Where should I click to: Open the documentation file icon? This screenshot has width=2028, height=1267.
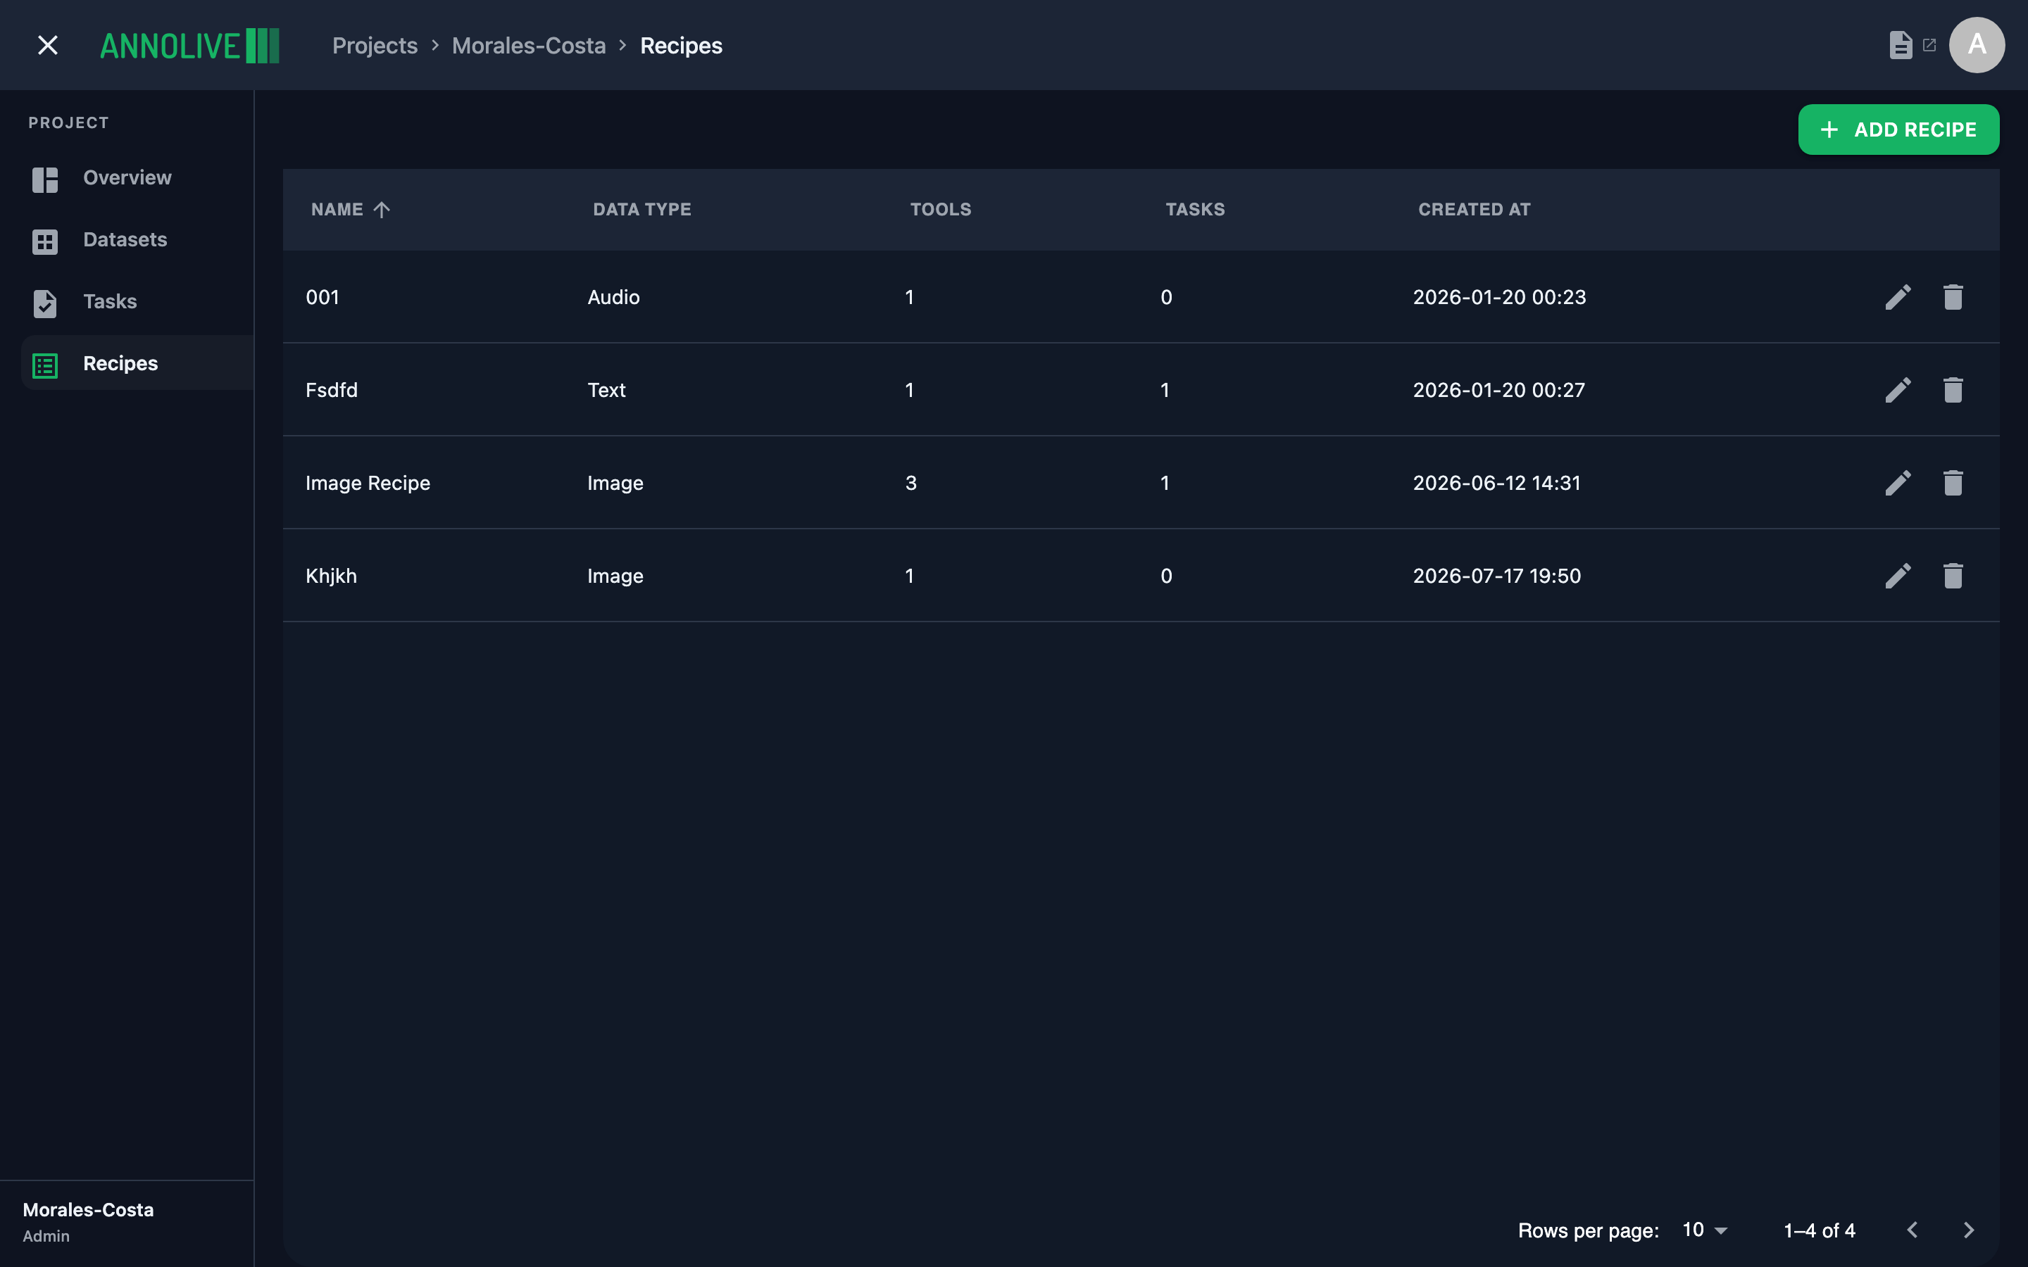[x=1901, y=45]
